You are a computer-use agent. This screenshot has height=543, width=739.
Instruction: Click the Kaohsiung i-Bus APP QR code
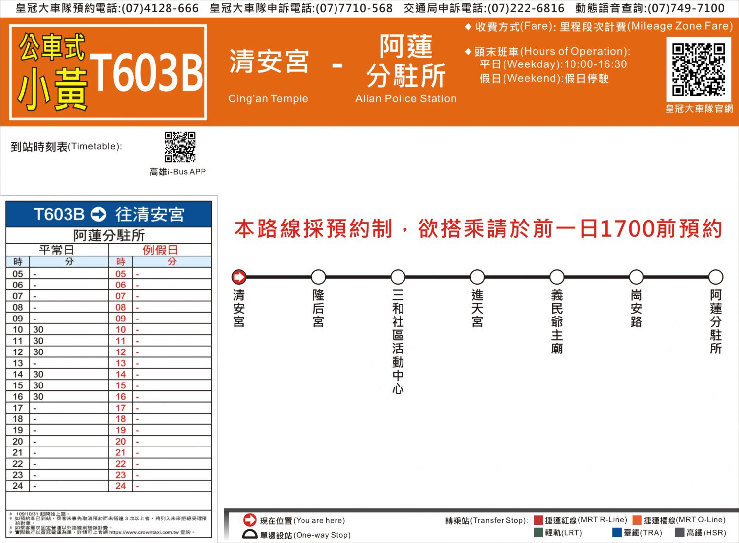click(180, 147)
